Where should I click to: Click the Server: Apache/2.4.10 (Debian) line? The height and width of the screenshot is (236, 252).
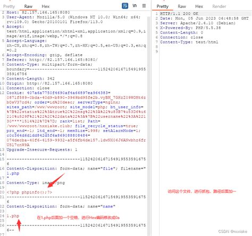pyautogui.click(x=198, y=23)
